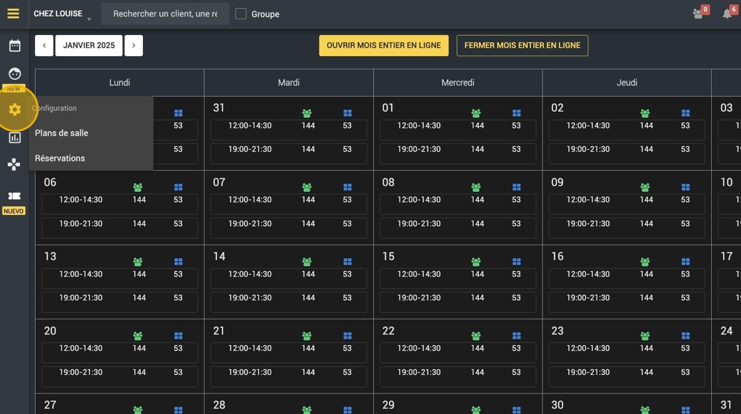This screenshot has height=414, width=741.
Task: Select Plans de salle menu item
Action: pos(62,133)
